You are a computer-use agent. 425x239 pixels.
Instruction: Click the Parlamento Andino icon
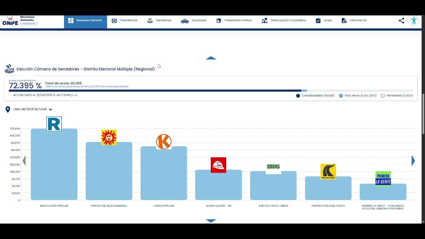[218, 21]
